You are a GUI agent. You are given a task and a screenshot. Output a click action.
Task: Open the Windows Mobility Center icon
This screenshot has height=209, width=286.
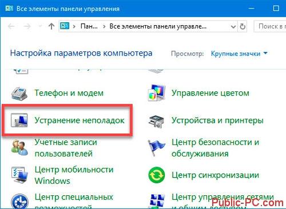tap(19, 175)
